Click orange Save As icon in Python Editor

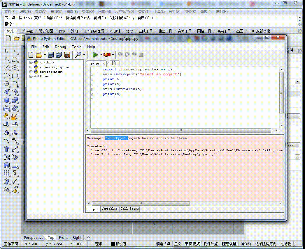(x=67, y=55)
